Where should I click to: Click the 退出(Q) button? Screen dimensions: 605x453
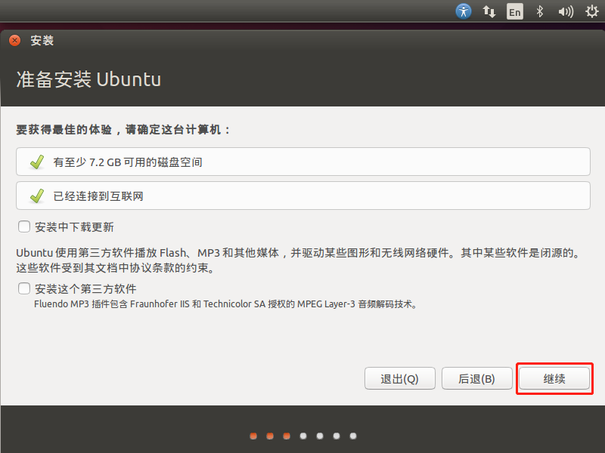pos(400,378)
